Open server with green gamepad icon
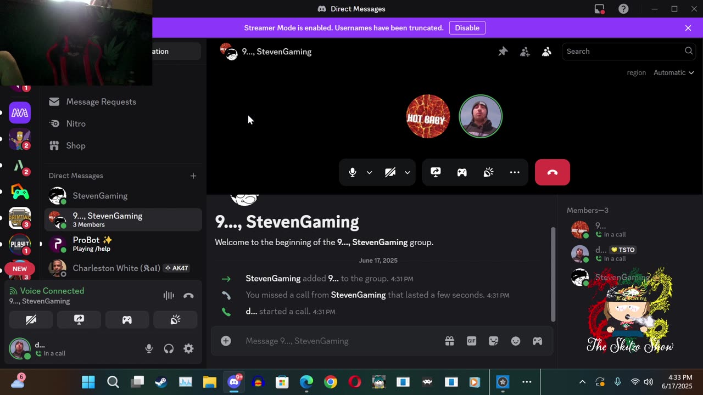Screen dimensions: 703x395 (20, 192)
